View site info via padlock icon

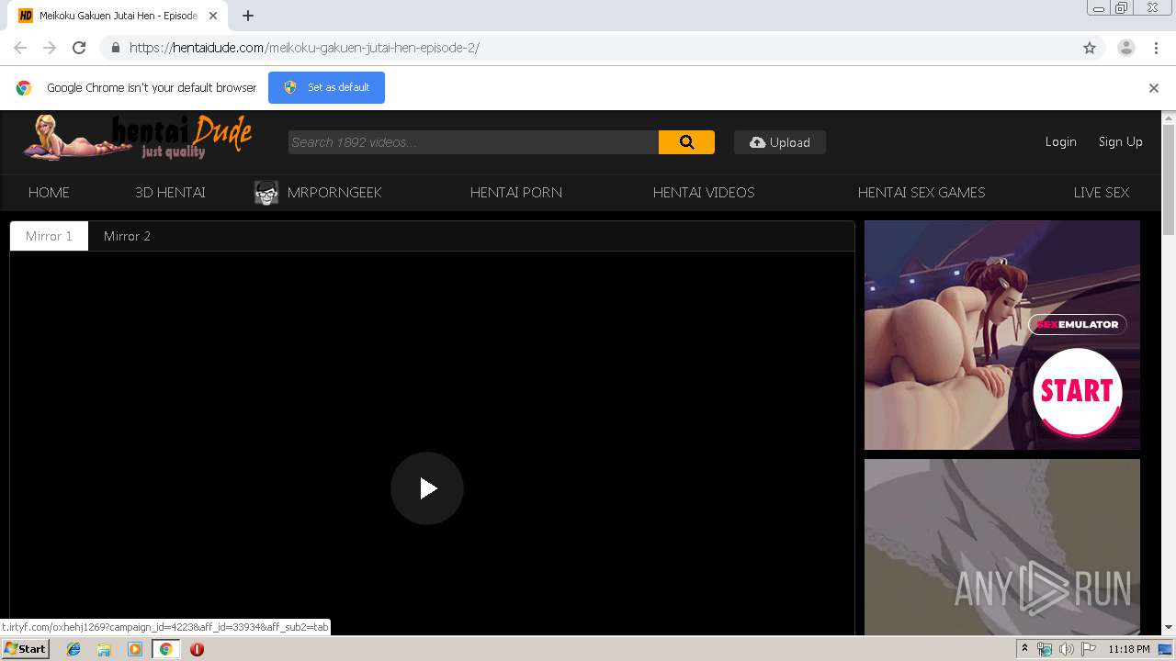click(115, 48)
